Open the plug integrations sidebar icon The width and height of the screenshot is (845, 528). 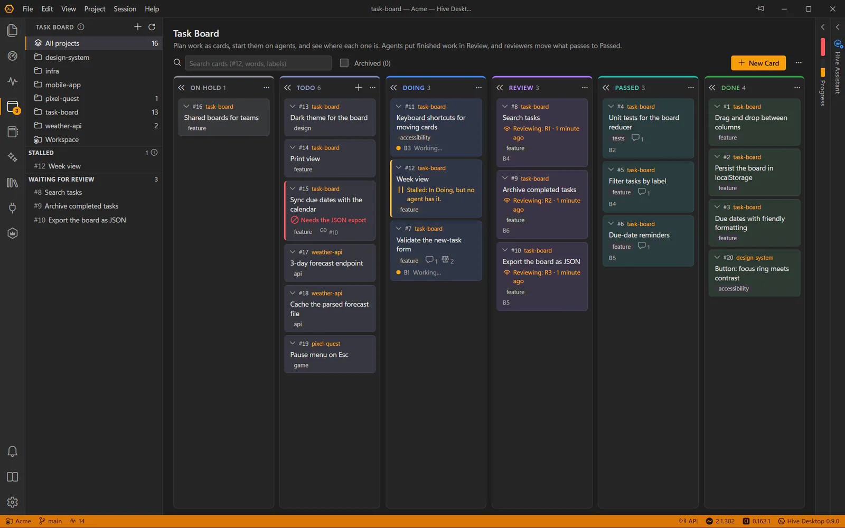point(12,208)
